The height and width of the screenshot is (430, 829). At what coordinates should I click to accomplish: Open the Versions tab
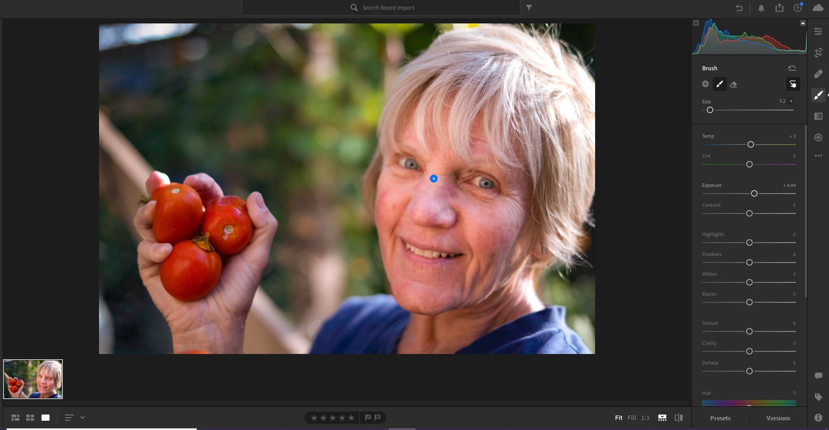coord(778,418)
